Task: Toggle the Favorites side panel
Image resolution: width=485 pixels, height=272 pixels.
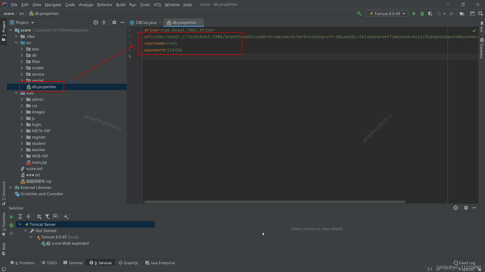Action: click(x=4, y=224)
